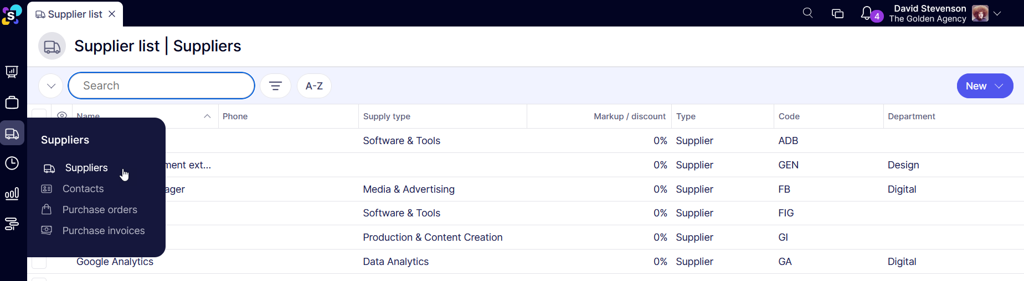Toggle the eye visibility column header
Viewport: 1024px width, 281px height.
[x=62, y=115]
